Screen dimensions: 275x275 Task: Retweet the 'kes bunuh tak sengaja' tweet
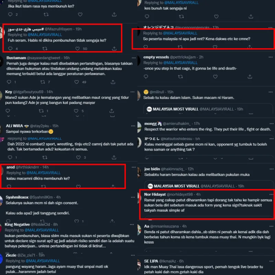181,16
